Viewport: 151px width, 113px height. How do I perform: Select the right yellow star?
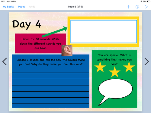(129, 67)
